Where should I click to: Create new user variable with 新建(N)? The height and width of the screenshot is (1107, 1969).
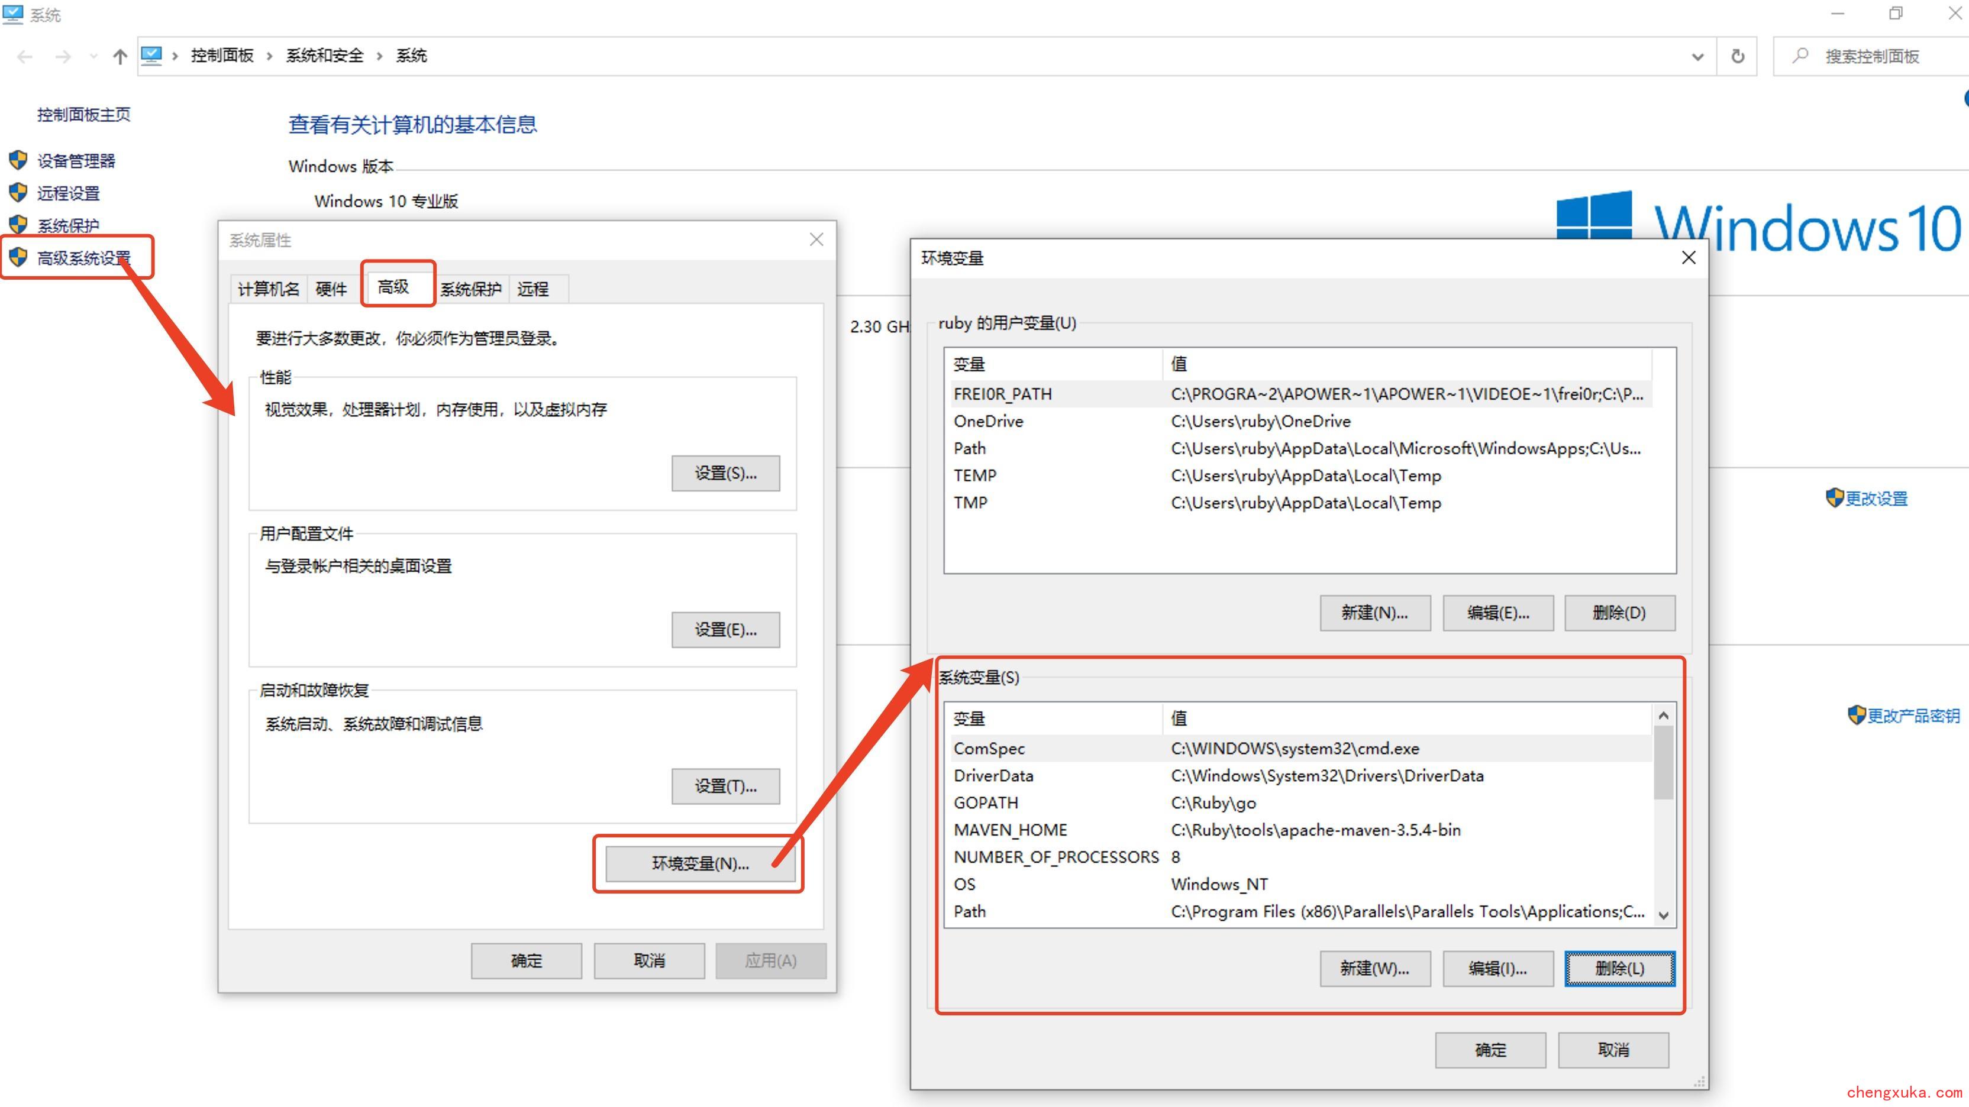1375,613
